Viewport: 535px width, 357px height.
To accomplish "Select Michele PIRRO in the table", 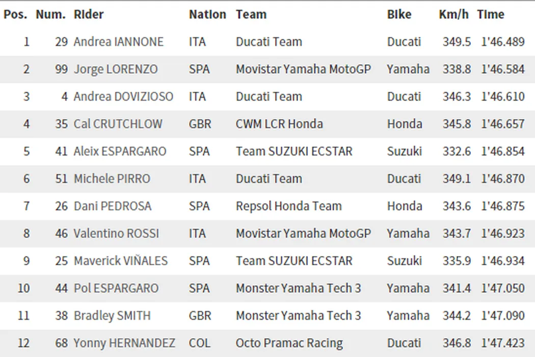I will pos(112,179).
